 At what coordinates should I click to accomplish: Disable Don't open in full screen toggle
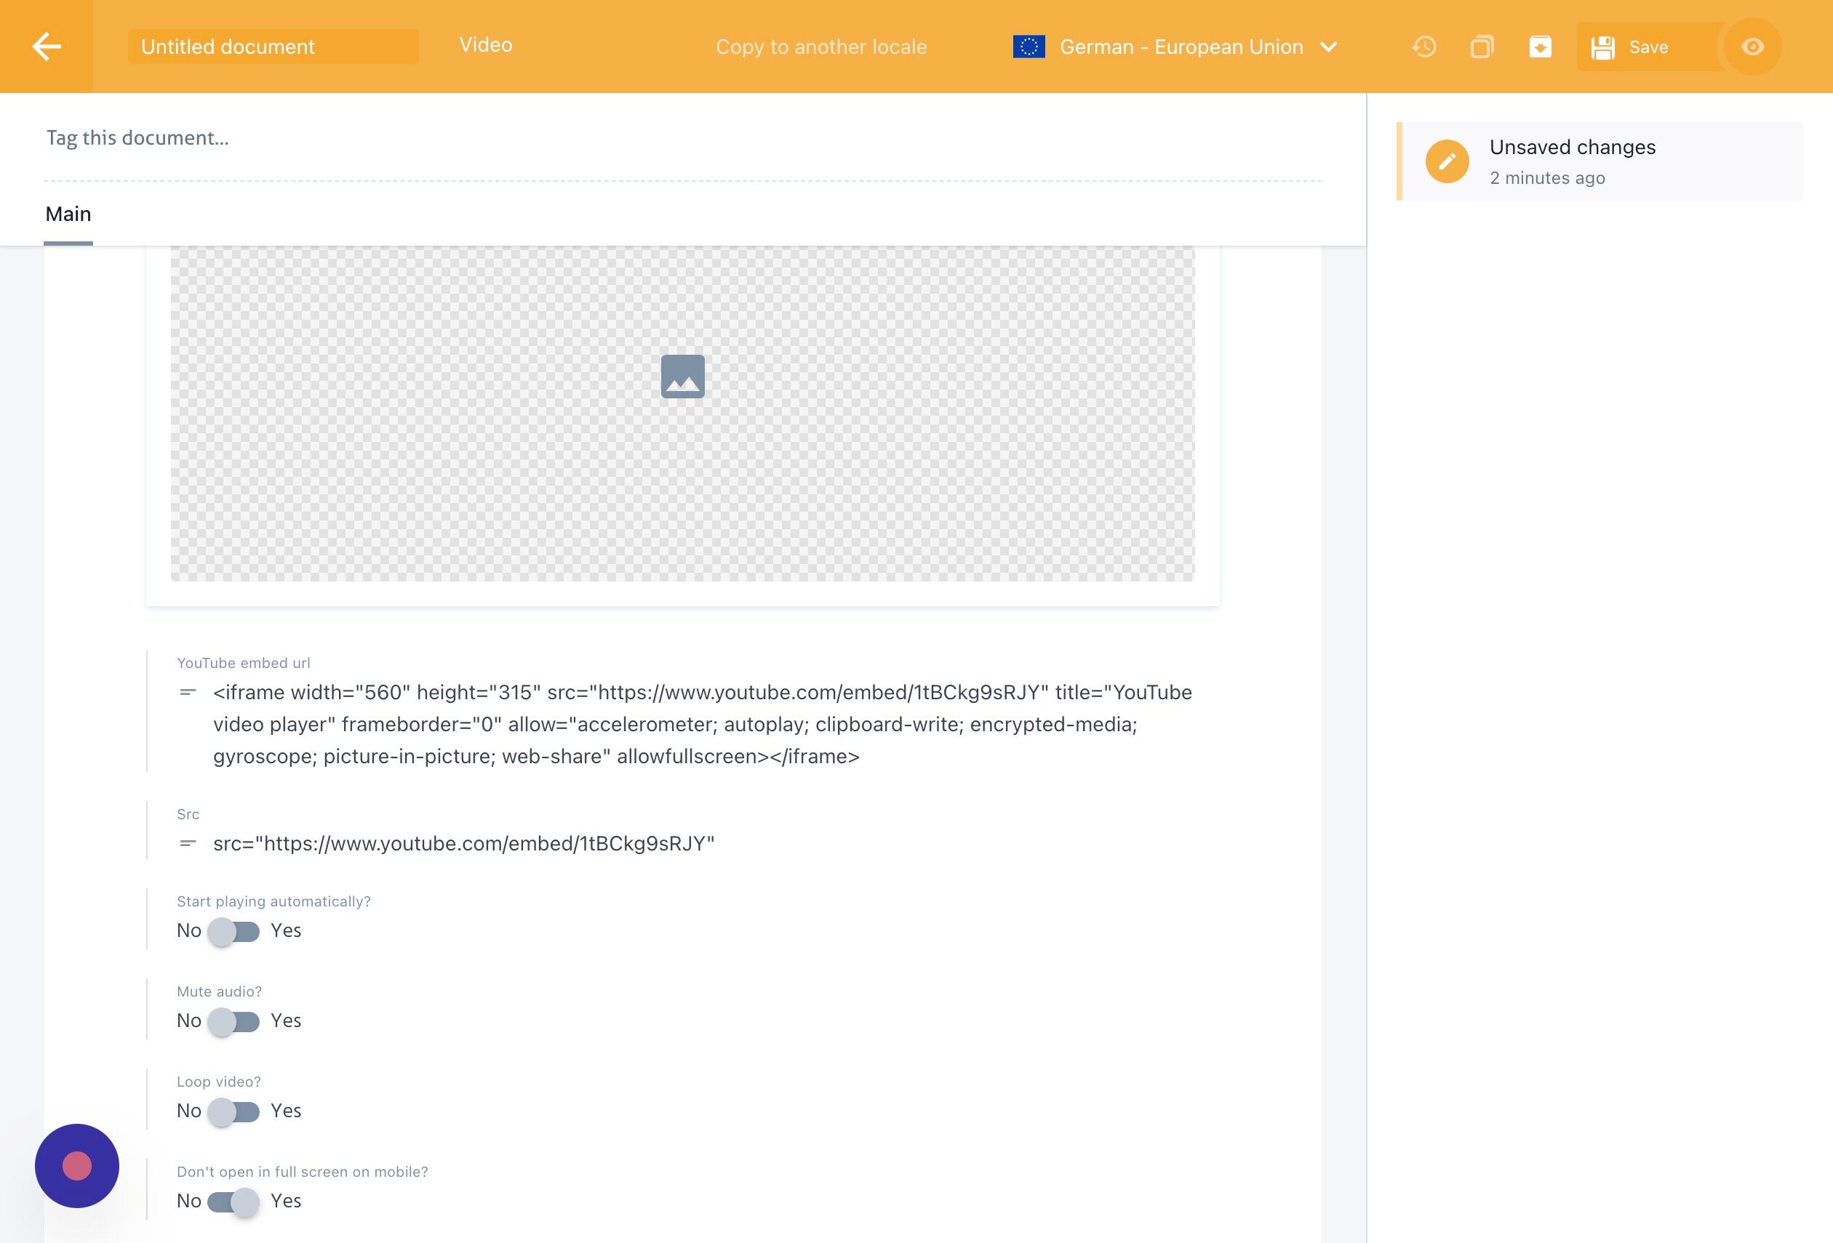[x=233, y=1202]
